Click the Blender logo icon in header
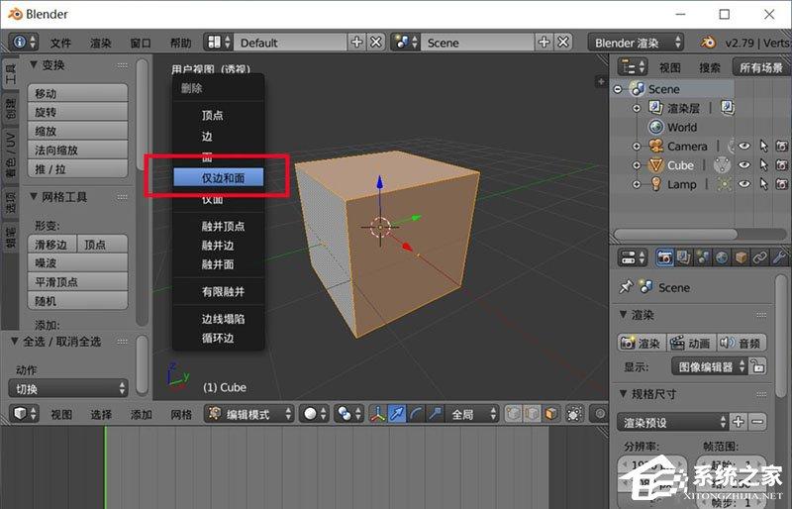This screenshot has height=509, width=792. (708, 43)
